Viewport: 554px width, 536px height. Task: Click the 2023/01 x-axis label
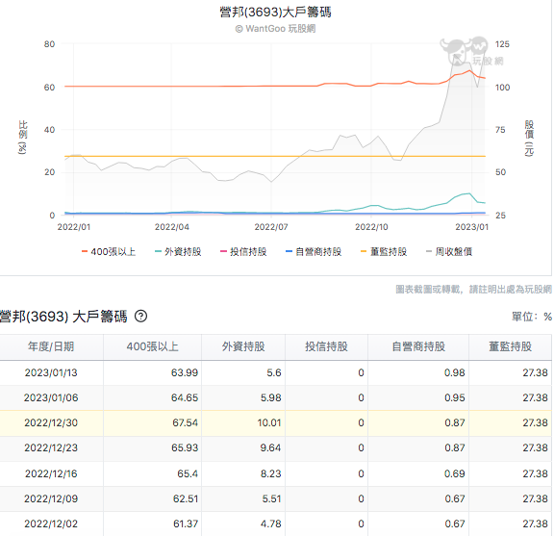471,227
